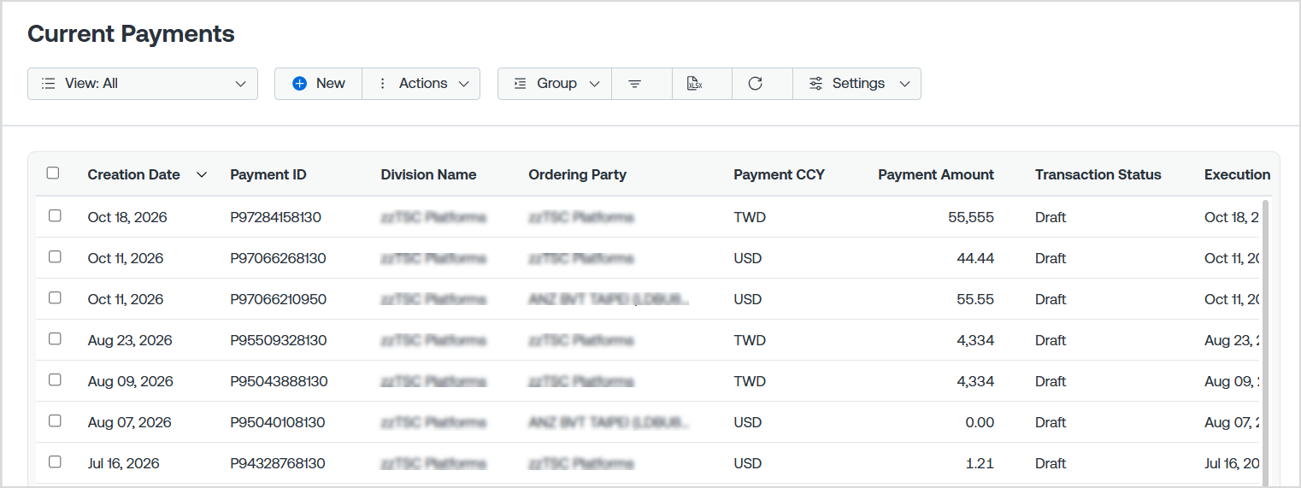
Task: Click the Aug 23, 2026 creation date
Action: pyautogui.click(x=130, y=340)
